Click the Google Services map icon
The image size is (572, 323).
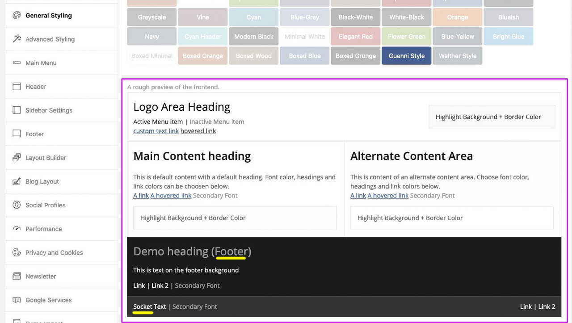pos(17,299)
